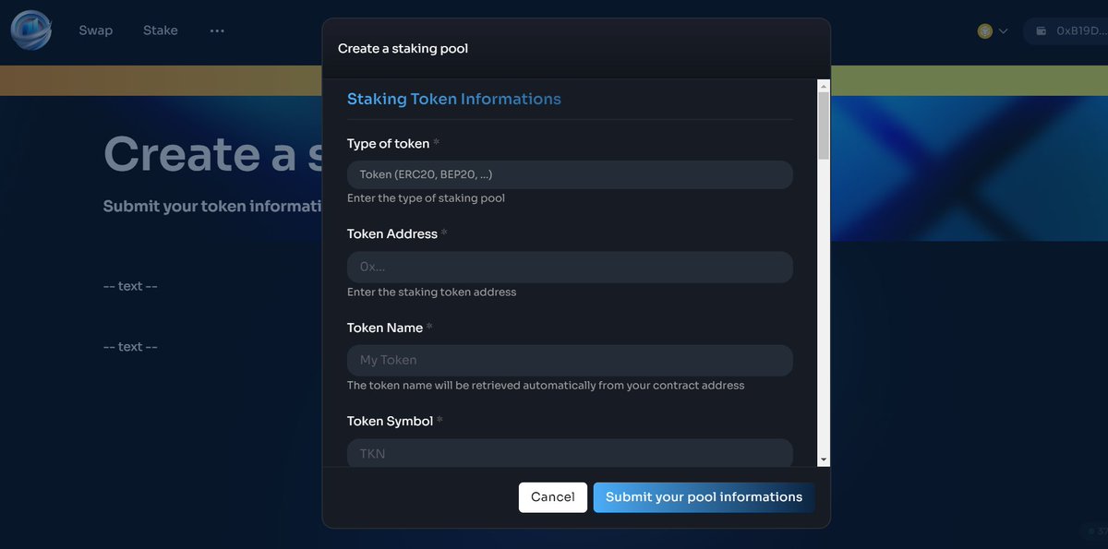1108x549 pixels.
Task: Click the Create a staking pool title
Action: coord(401,48)
